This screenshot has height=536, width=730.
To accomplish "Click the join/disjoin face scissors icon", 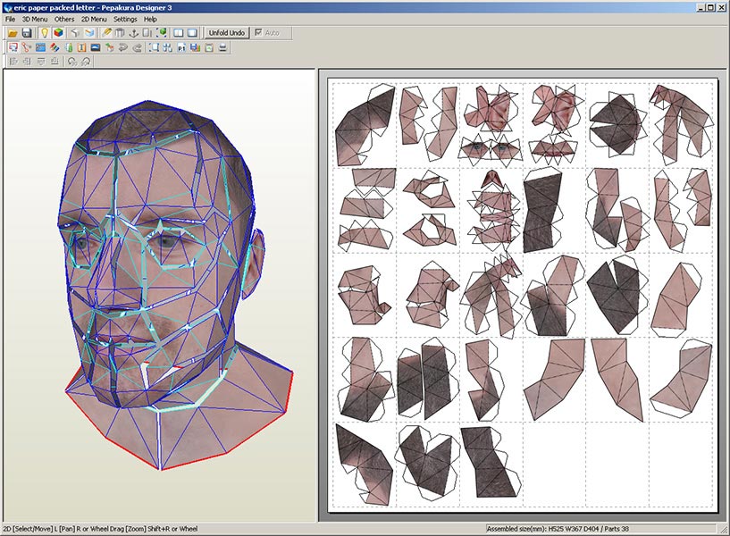I will (x=25, y=47).
